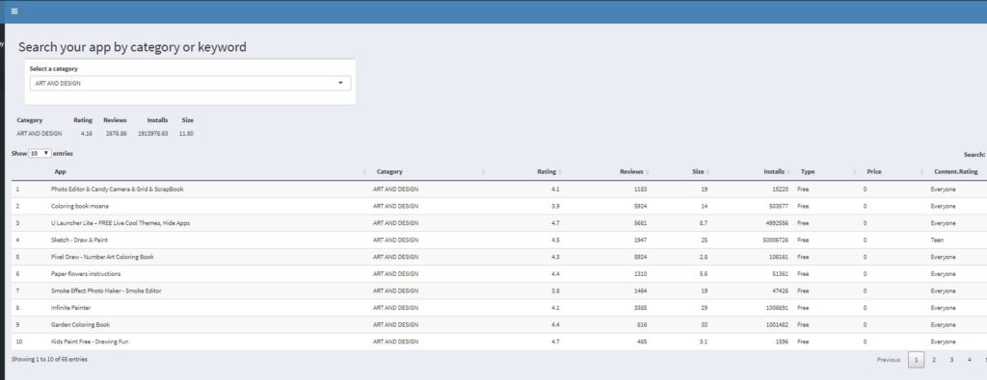The image size is (987, 380).
Task: Click the Teen content rating cell
Action: pyautogui.click(x=937, y=240)
